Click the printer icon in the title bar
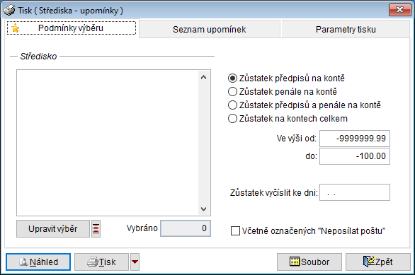The height and width of the screenshot is (275, 415). (9, 11)
